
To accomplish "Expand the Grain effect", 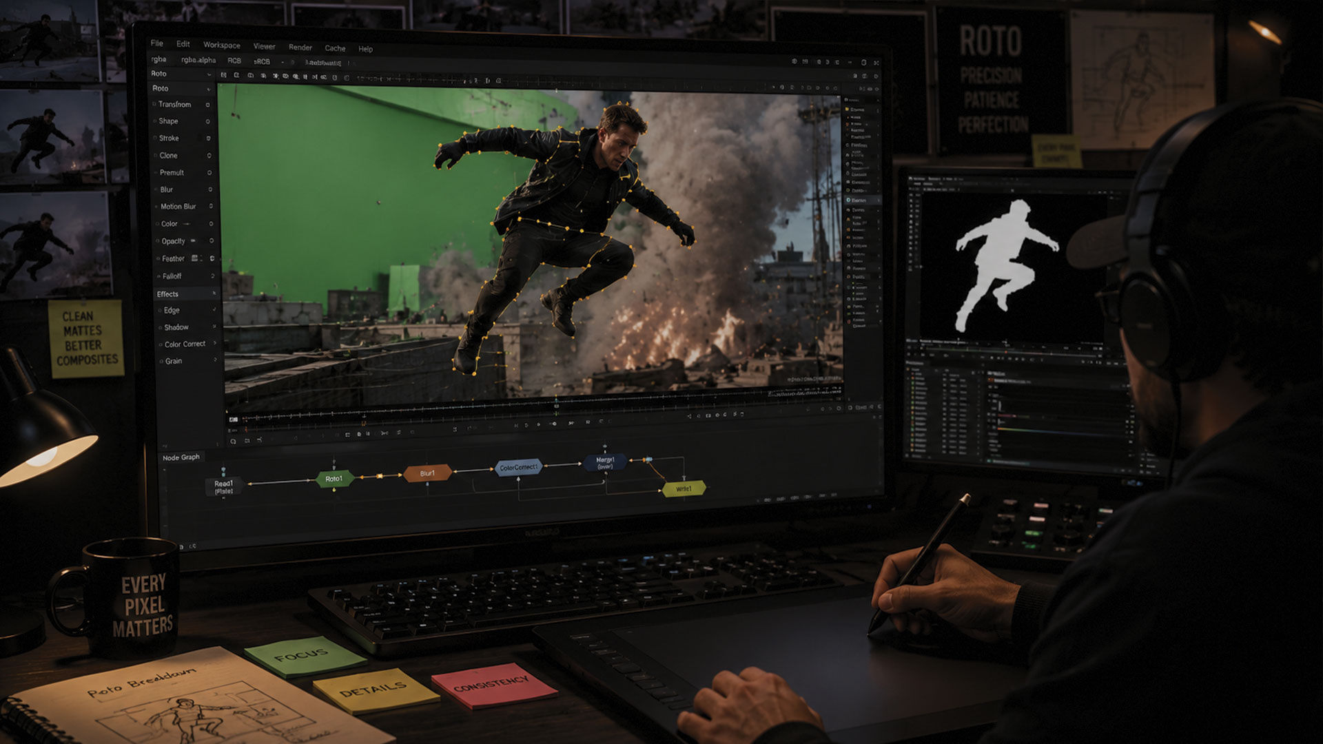I will point(215,361).
